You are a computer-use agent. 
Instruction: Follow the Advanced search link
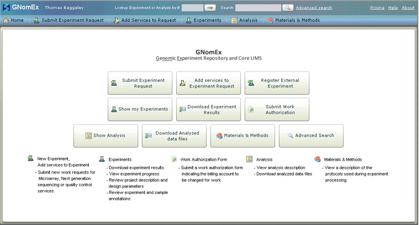tap(314, 8)
